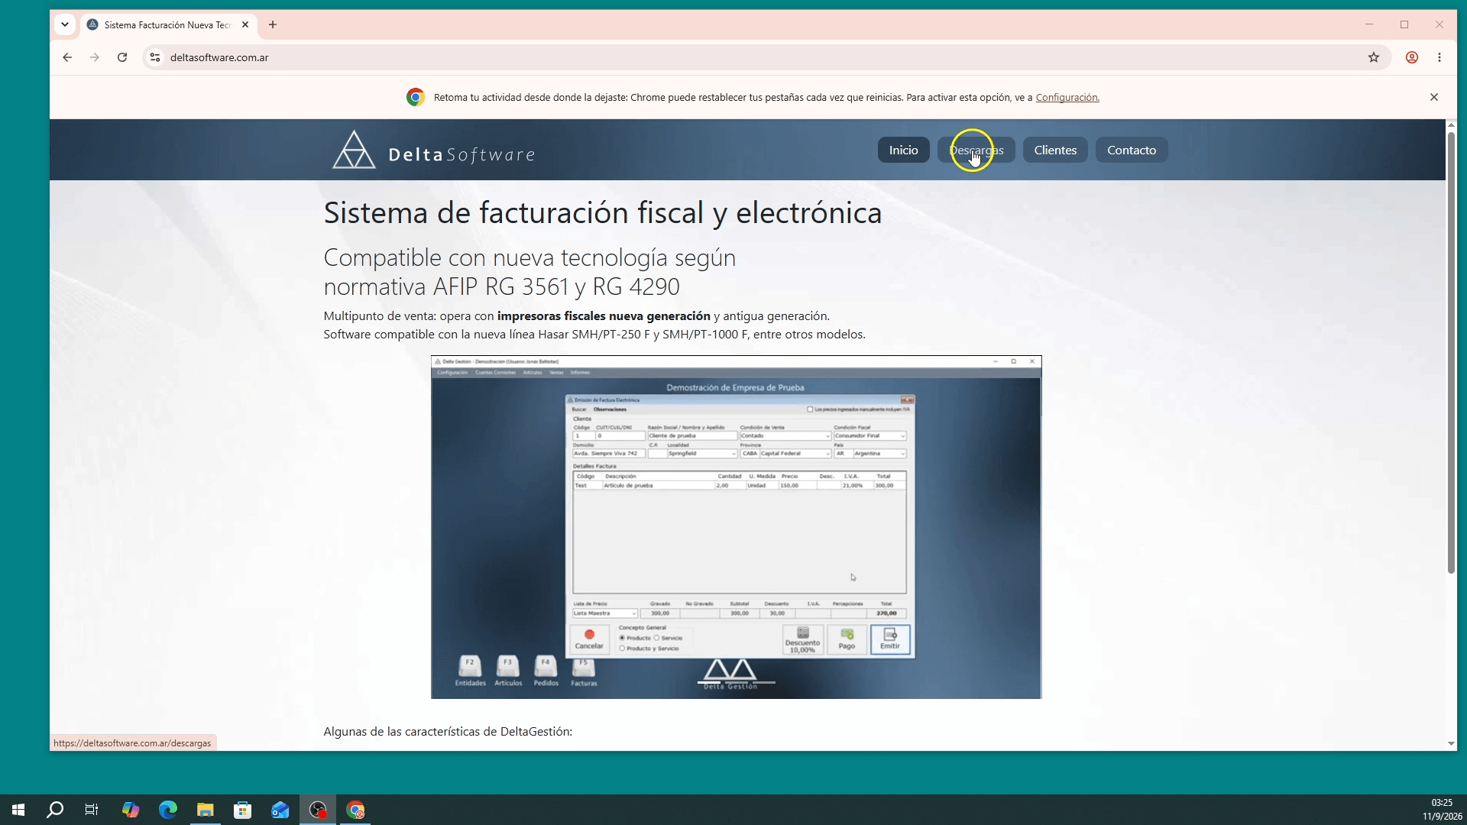Open site information icon in address bar

[x=155, y=57]
